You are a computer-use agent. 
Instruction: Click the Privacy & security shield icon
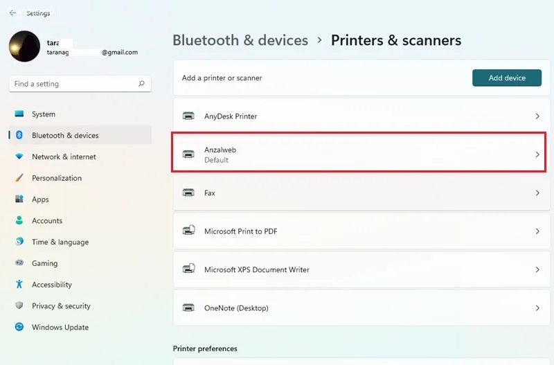[19, 305]
